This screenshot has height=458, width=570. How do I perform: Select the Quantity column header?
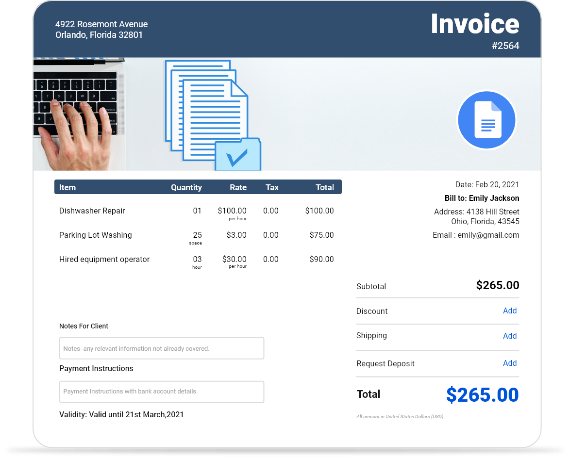click(186, 187)
